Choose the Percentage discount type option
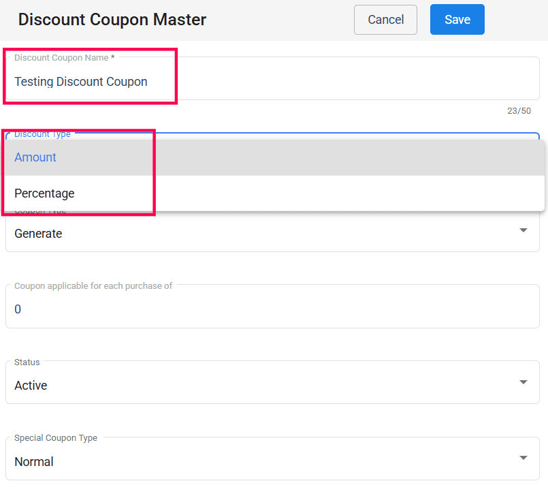 44,193
